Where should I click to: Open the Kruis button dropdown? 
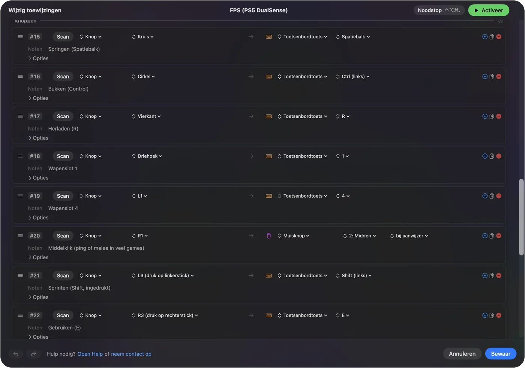pos(143,37)
